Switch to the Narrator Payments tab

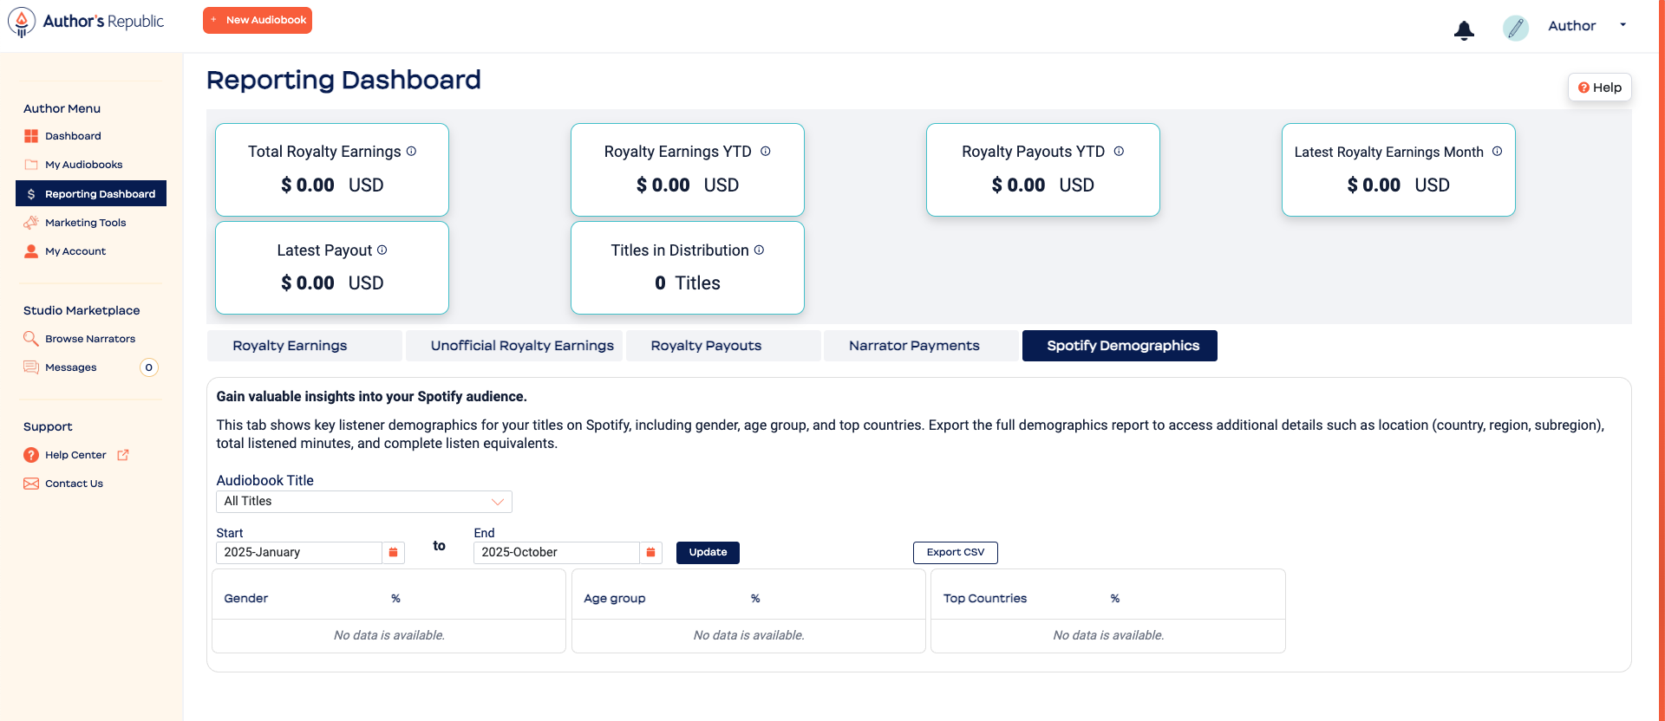[x=921, y=346]
